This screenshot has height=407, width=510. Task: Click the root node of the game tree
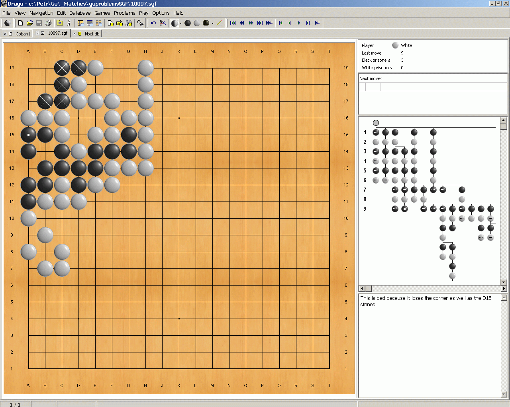[376, 123]
